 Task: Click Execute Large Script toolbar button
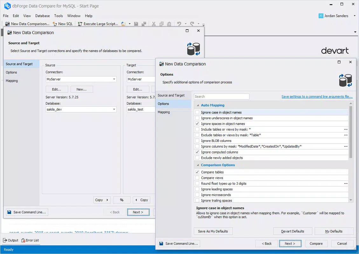(x=98, y=24)
